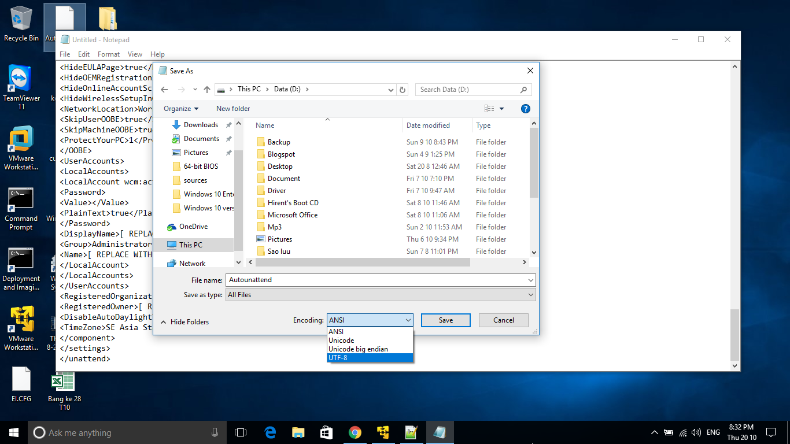Choose Unicode big endian encoding
This screenshot has width=790, height=444.
370,349
